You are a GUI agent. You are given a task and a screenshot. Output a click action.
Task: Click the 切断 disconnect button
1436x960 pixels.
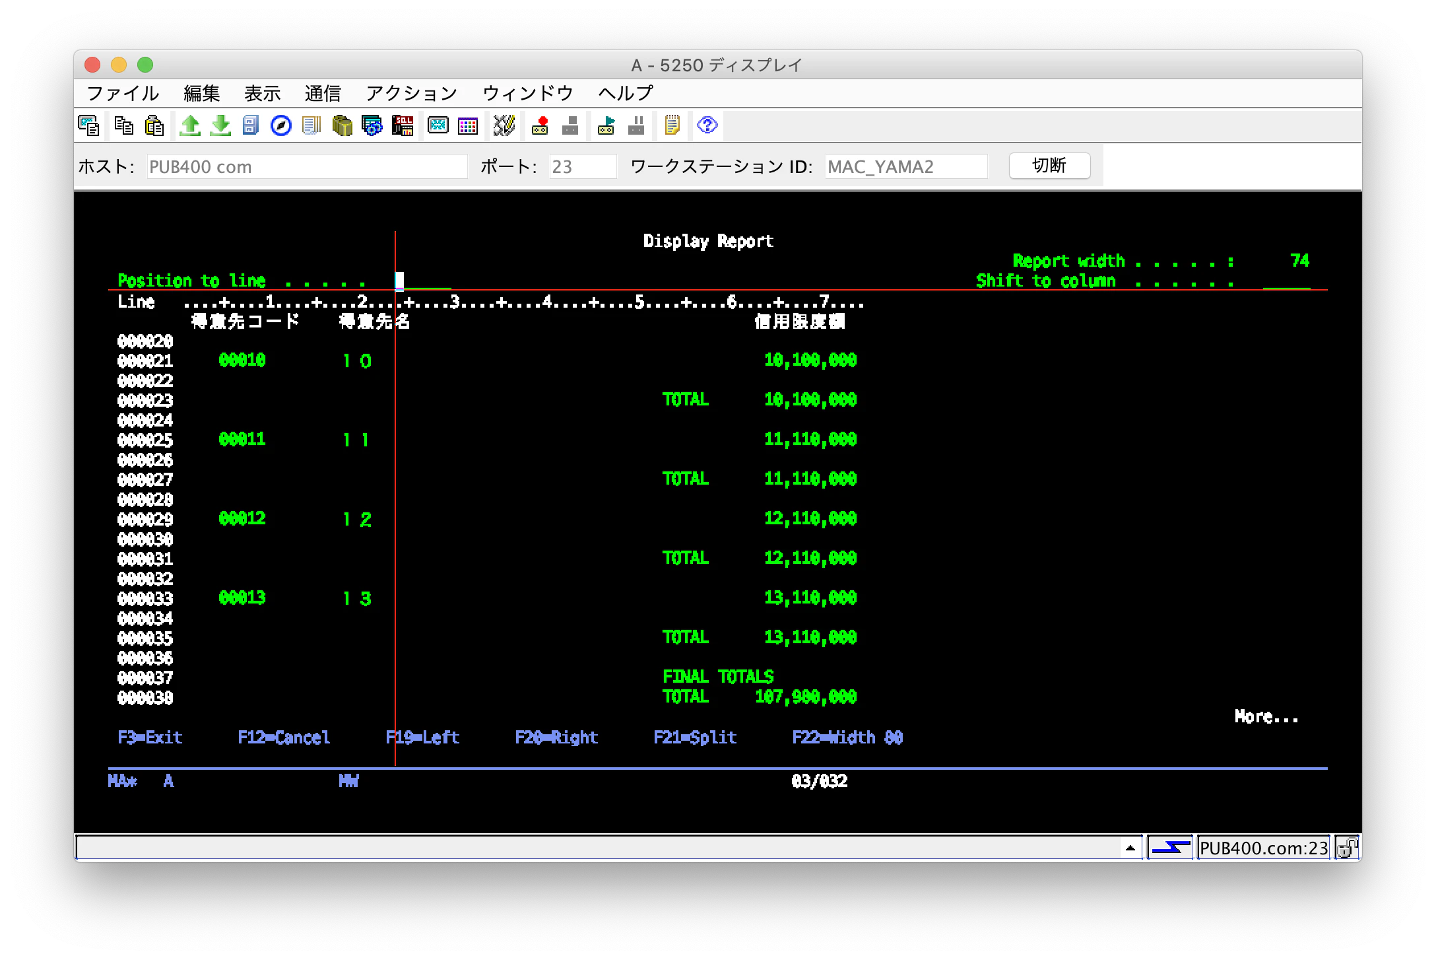[1049, 166]
